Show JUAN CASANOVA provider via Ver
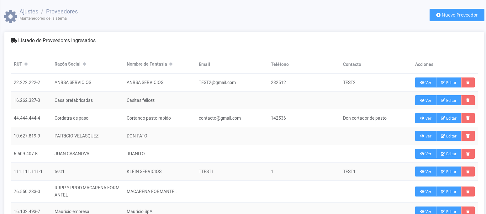 tap(425, 154)
